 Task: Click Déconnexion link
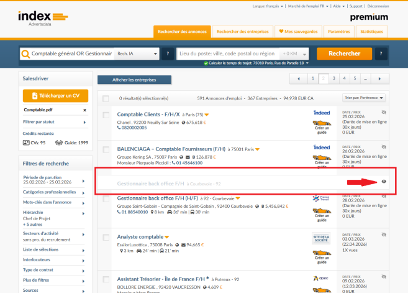click(x=378, y=6)
